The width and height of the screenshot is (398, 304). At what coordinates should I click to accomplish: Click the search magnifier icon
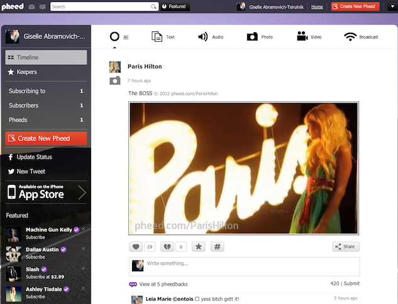[x=154, y=6]
